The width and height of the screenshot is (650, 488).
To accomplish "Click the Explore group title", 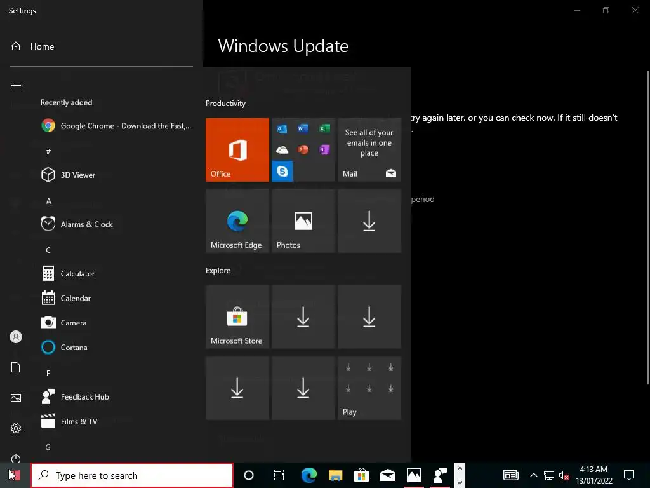I will click(218, 271).
